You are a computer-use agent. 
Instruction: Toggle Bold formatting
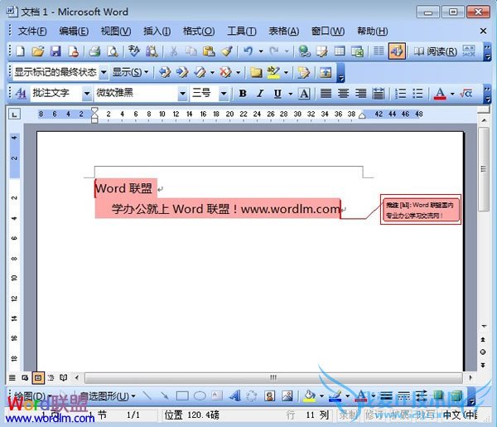tap(243, 94)
